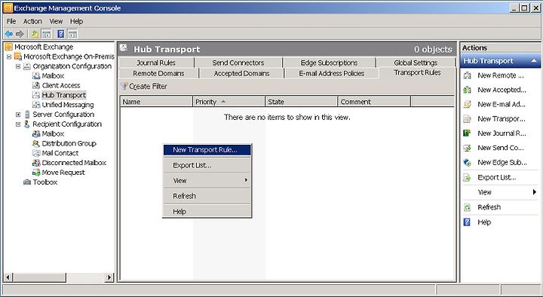Select Distribution Group in the tree
543x297 pixels.
click(69, 144)
